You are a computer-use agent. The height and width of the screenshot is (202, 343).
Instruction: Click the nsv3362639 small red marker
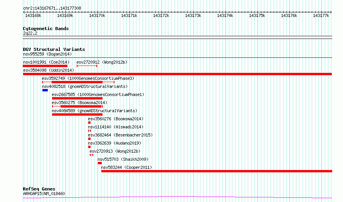(89, 147)
